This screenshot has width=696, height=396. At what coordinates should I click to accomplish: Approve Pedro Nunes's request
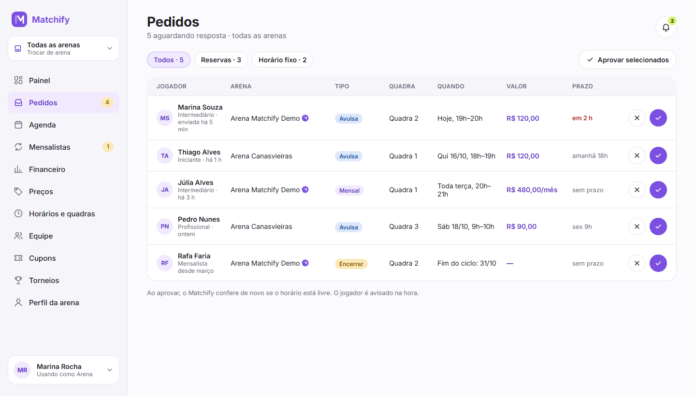(x=658, y=226)
